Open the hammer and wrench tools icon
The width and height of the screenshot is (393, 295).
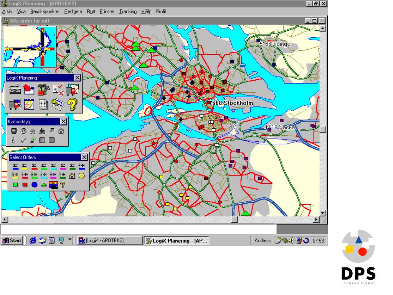coord(43,90)
